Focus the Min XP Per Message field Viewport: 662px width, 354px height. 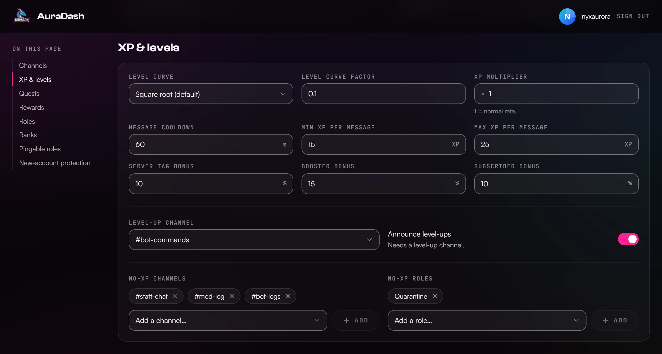click(383, 144)
